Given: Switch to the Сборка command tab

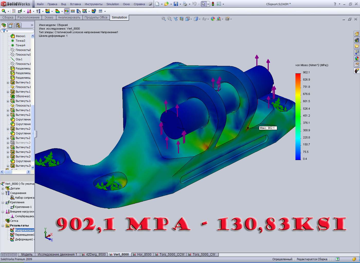Looking at the screenshot, I should (x=8, y=17).
